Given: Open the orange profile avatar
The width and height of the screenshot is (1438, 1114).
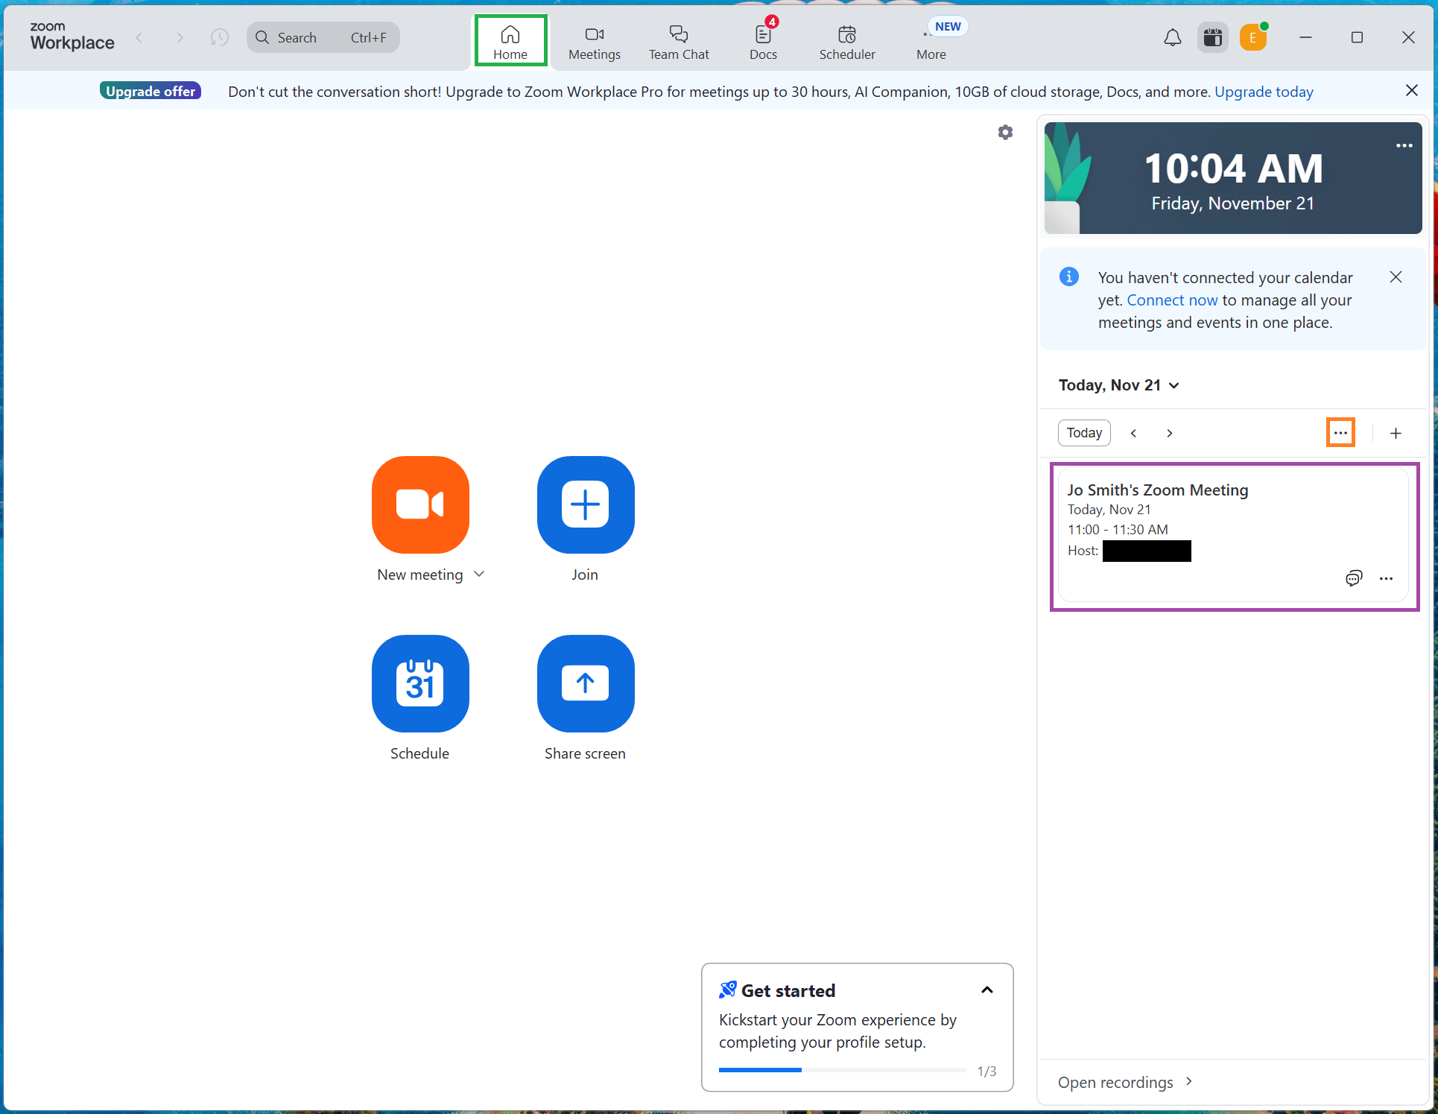Looking at the screenshot, I should coord(1253,37).
